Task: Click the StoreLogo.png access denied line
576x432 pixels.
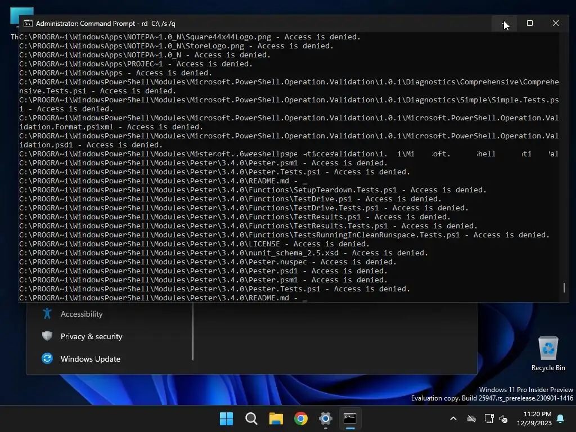Action: pos(176,46)
